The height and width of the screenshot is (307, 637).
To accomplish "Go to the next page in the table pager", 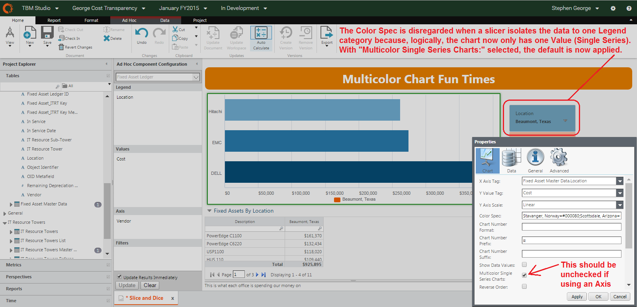I will (257, 275).
